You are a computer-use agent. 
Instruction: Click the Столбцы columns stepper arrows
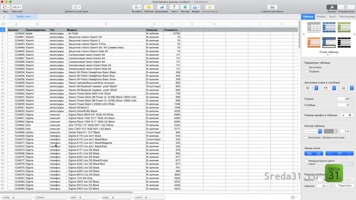coord(352,105)
